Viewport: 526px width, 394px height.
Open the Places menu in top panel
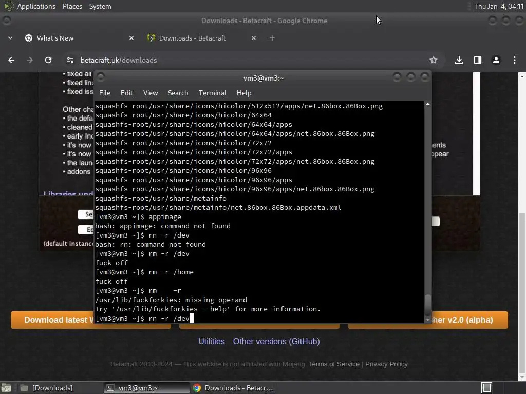72,6
